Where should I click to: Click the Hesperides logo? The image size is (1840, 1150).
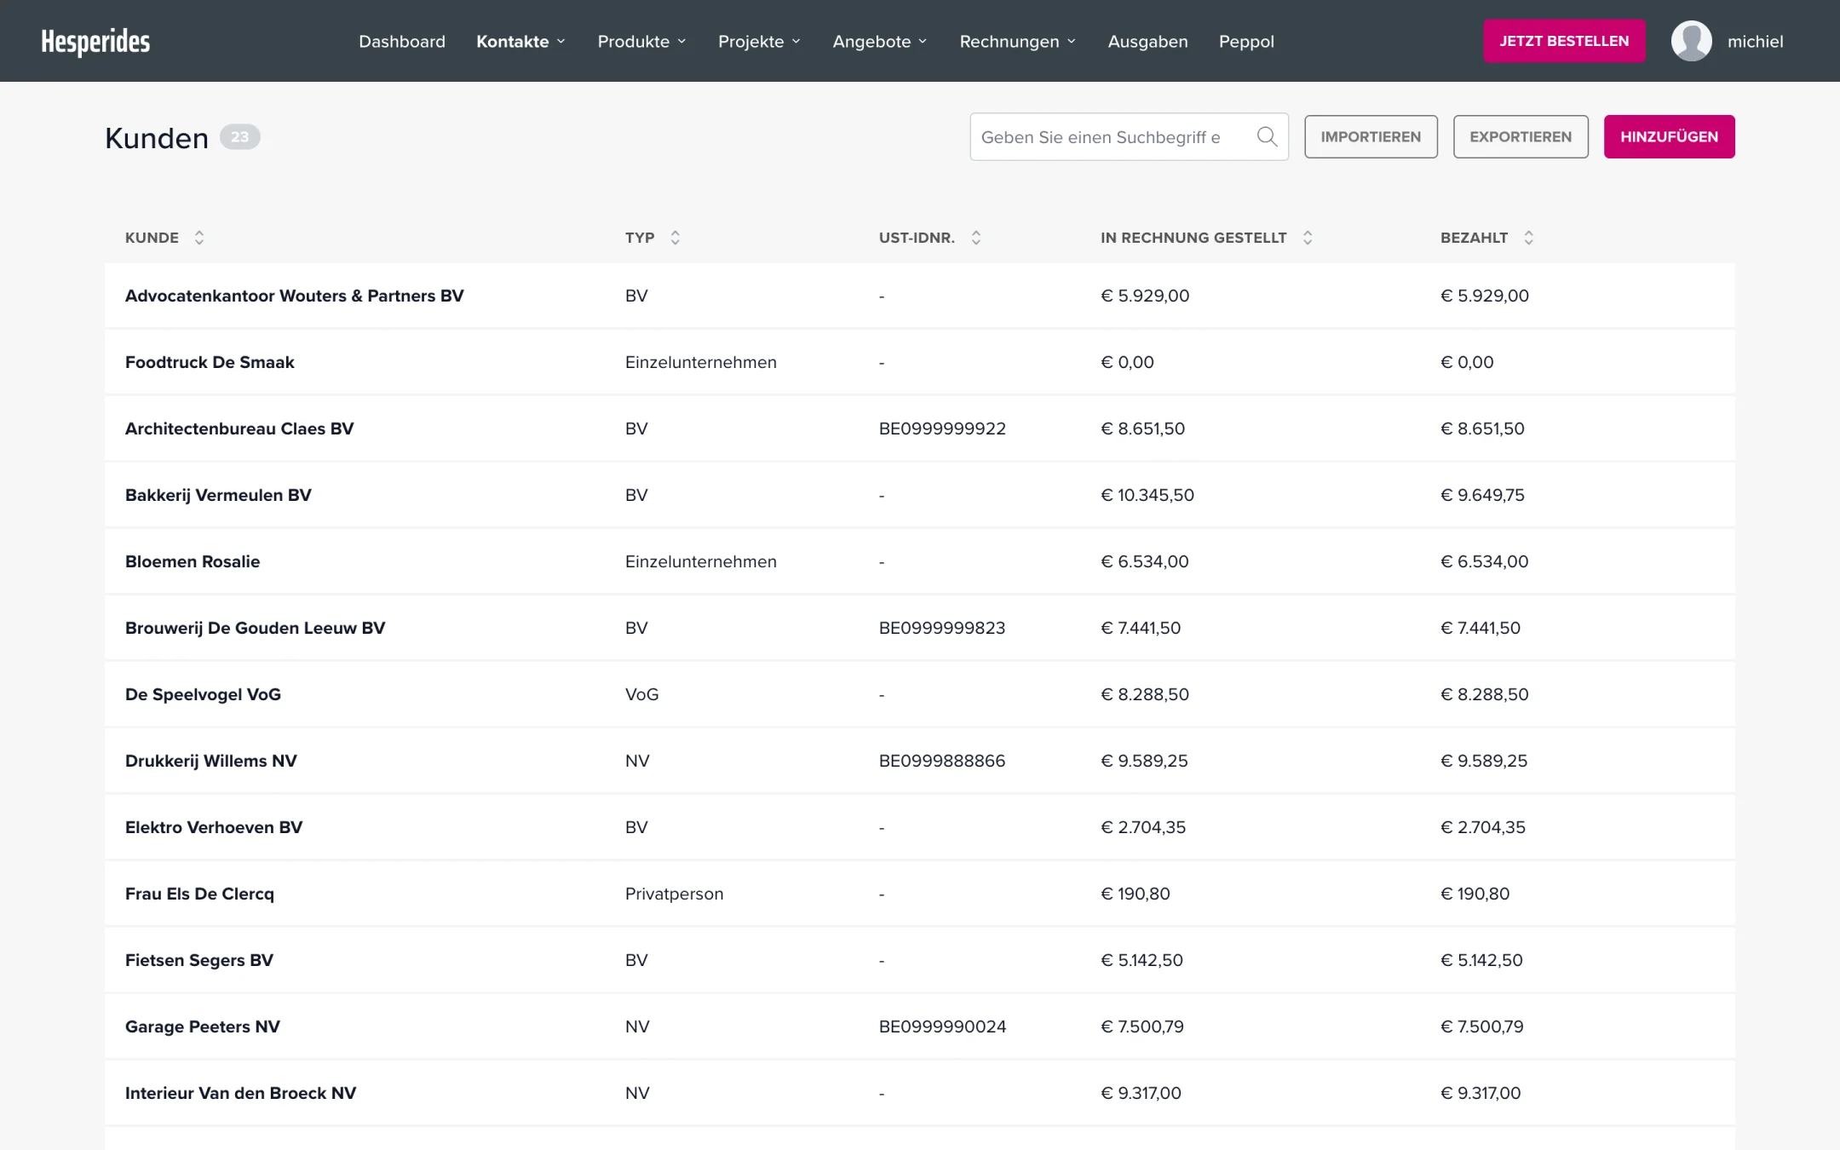[x=95, y=41]
